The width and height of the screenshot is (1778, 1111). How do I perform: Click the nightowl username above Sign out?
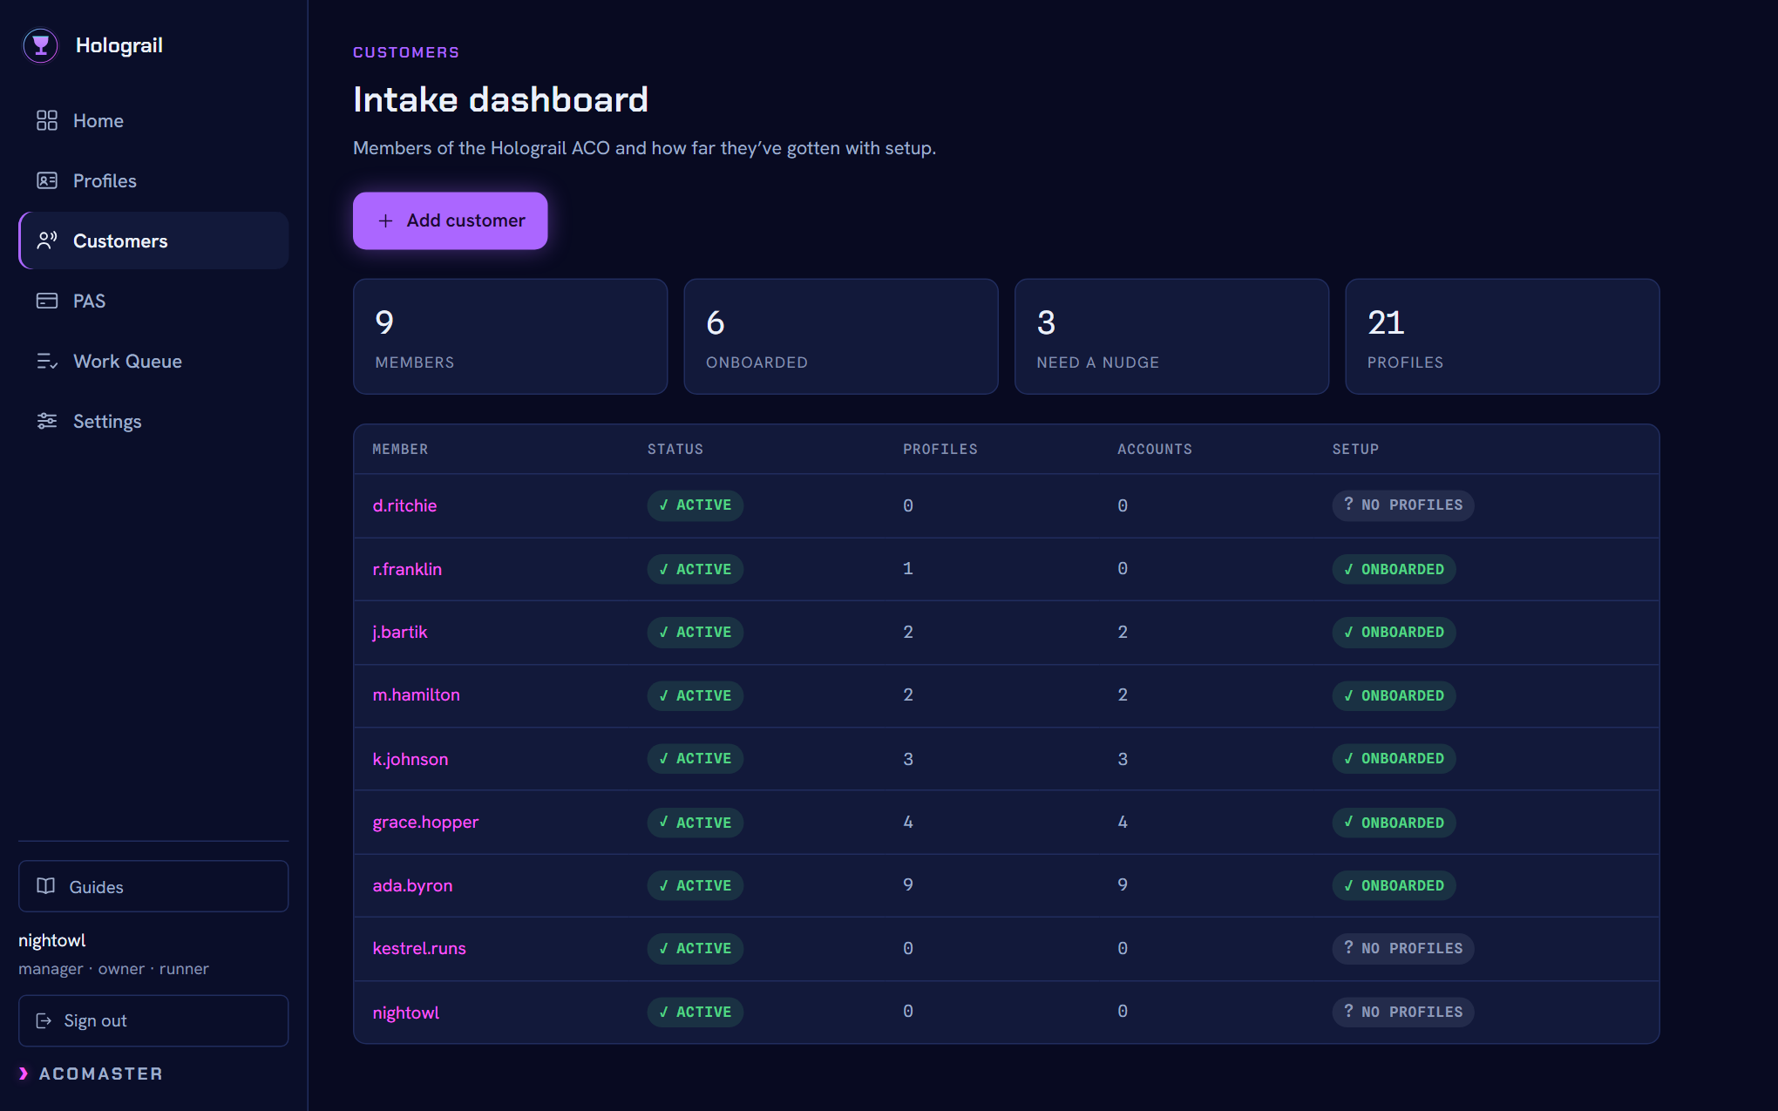pos(52,940)
